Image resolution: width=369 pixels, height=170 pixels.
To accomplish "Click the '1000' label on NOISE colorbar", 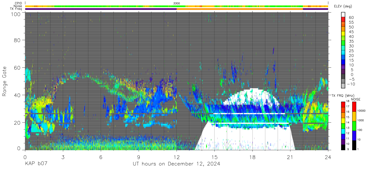I will (x=361, y=121).
